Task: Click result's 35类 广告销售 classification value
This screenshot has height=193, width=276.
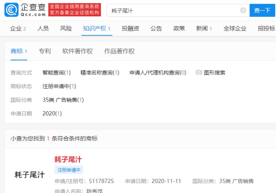Action: (236, 181)
